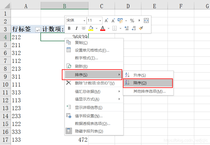Open the font name dropdown 宋体
Viewport: 210px width, 145px height.
[x=84, y=21]
